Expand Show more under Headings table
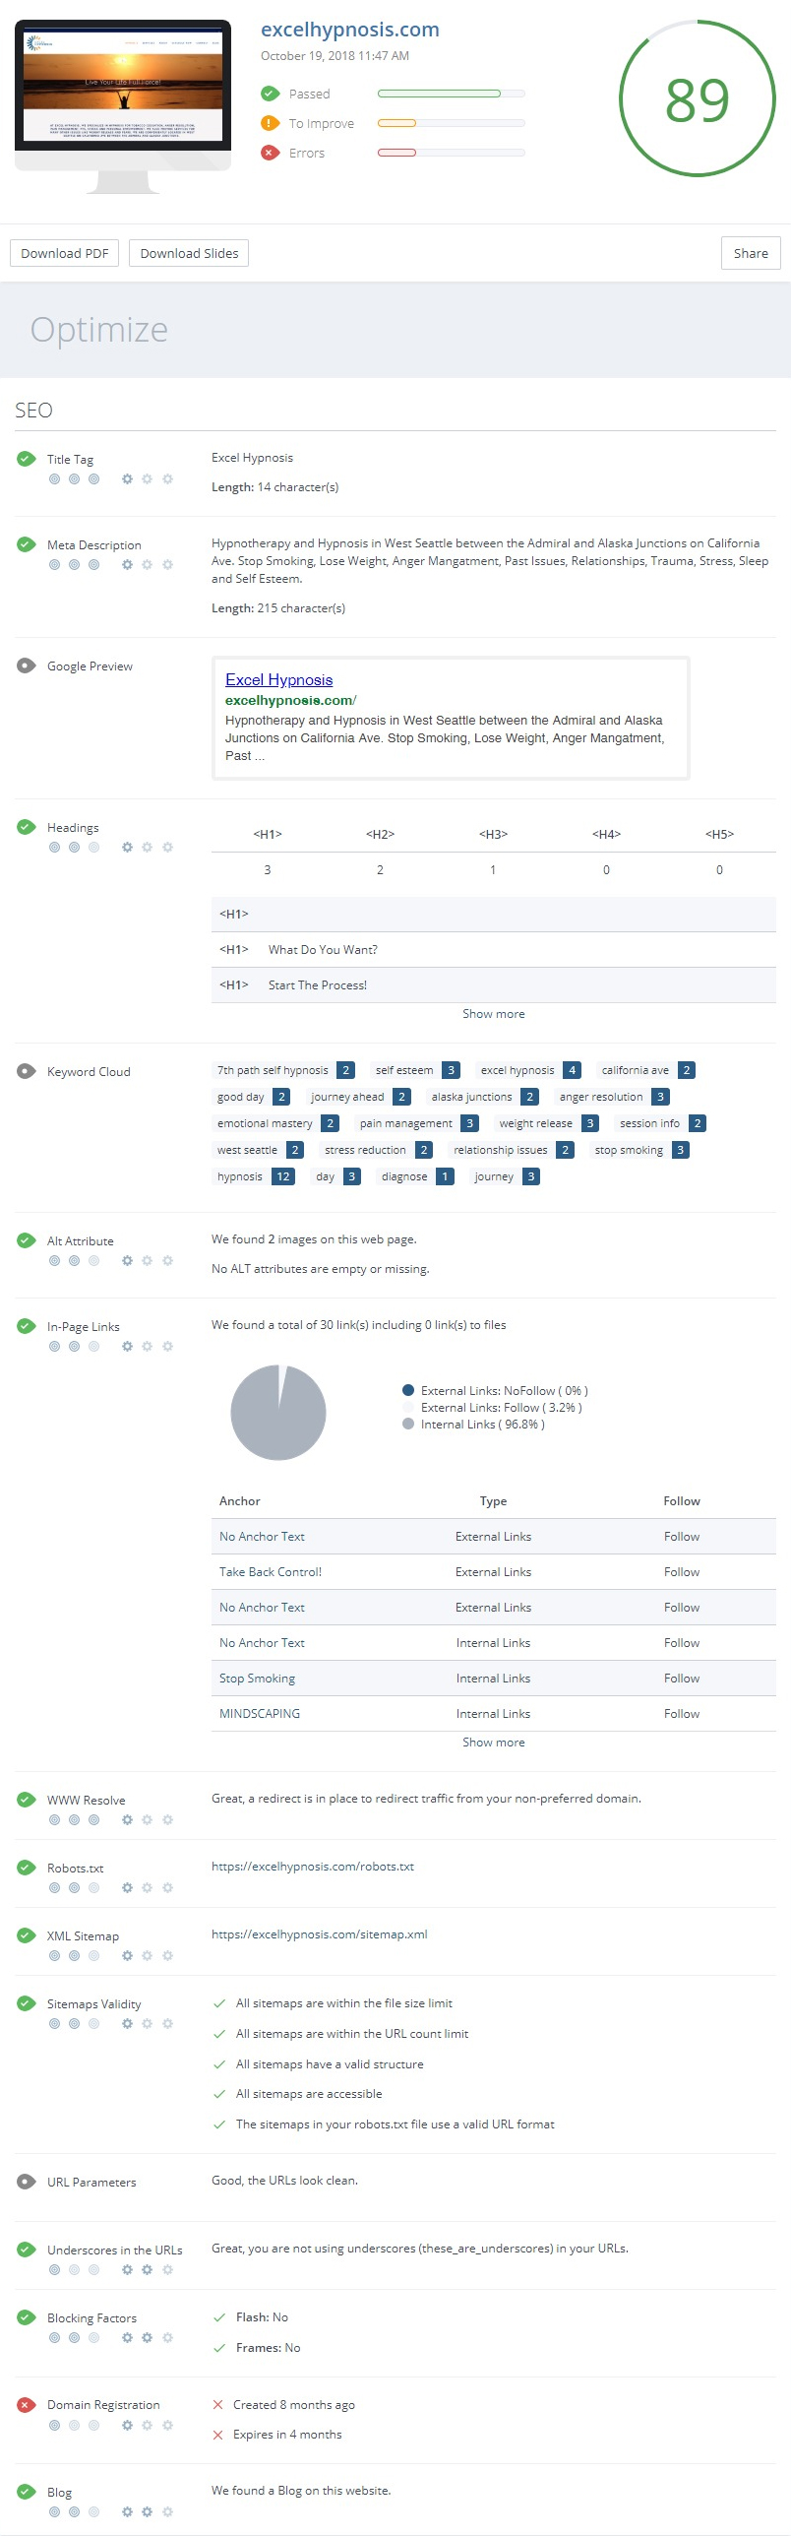The height and width of the screenshot is (2536, 791). (x=494, y=1014)
